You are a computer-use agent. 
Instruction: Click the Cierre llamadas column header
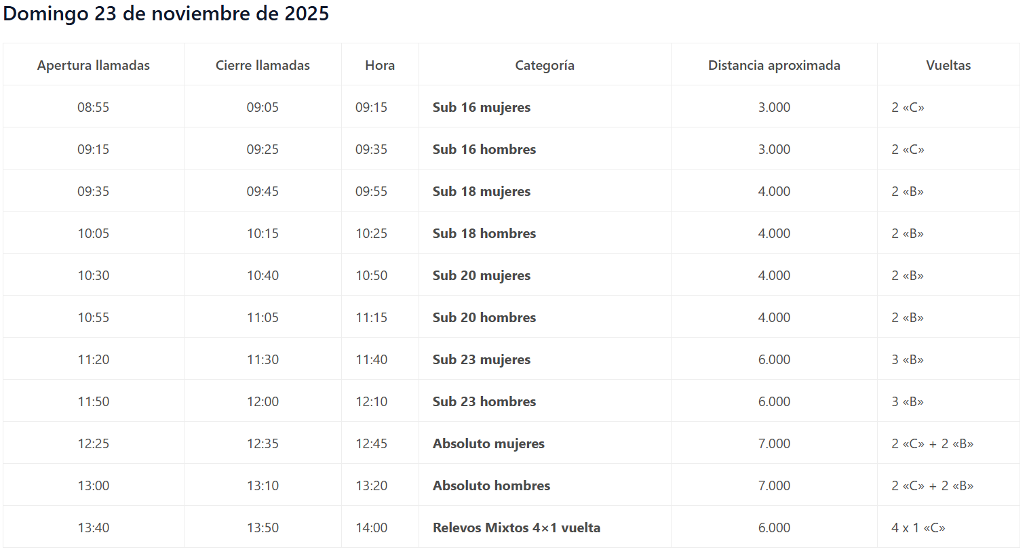pyautogui.click(x=263, y=66)
